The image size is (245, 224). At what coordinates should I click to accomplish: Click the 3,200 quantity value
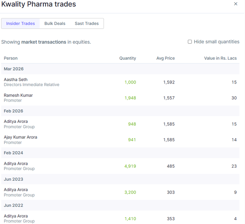(x=130, y=192)
